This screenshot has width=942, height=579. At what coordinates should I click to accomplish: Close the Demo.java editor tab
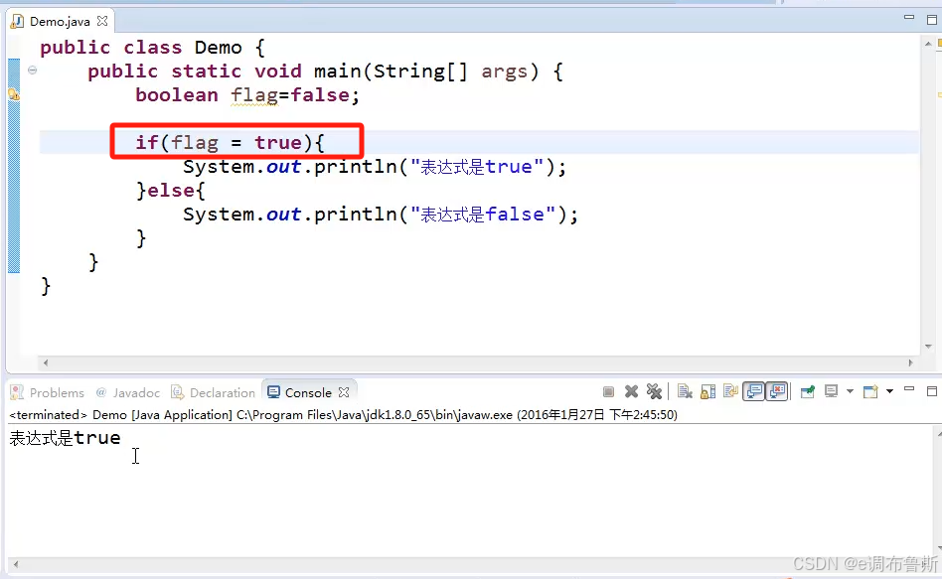coord(102,21)
